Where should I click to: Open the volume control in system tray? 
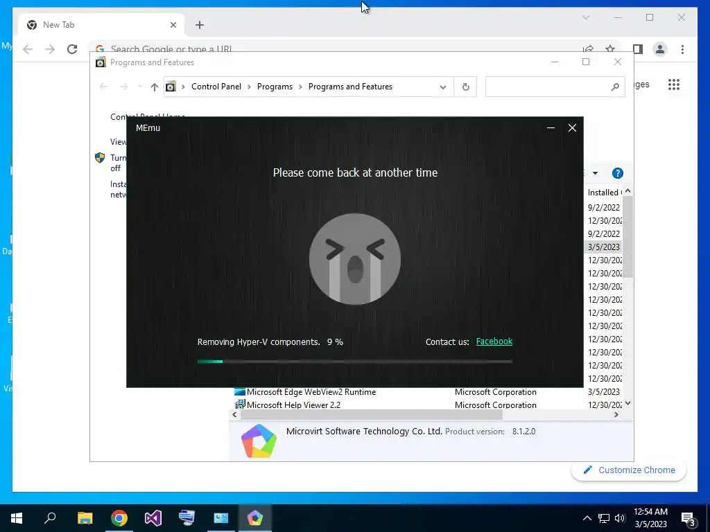pos(620,518)
